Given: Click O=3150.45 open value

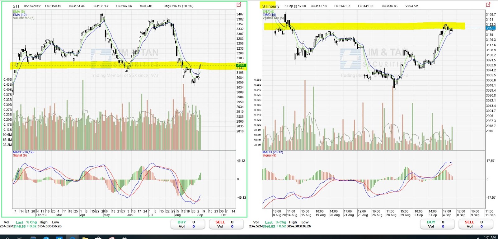Looking at the screenshot, I should [53, 6].
